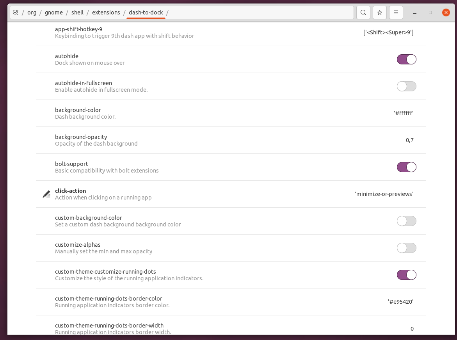Click the '#e95420' border color value
Screen dimensions: 457x340
pos(400,302)
